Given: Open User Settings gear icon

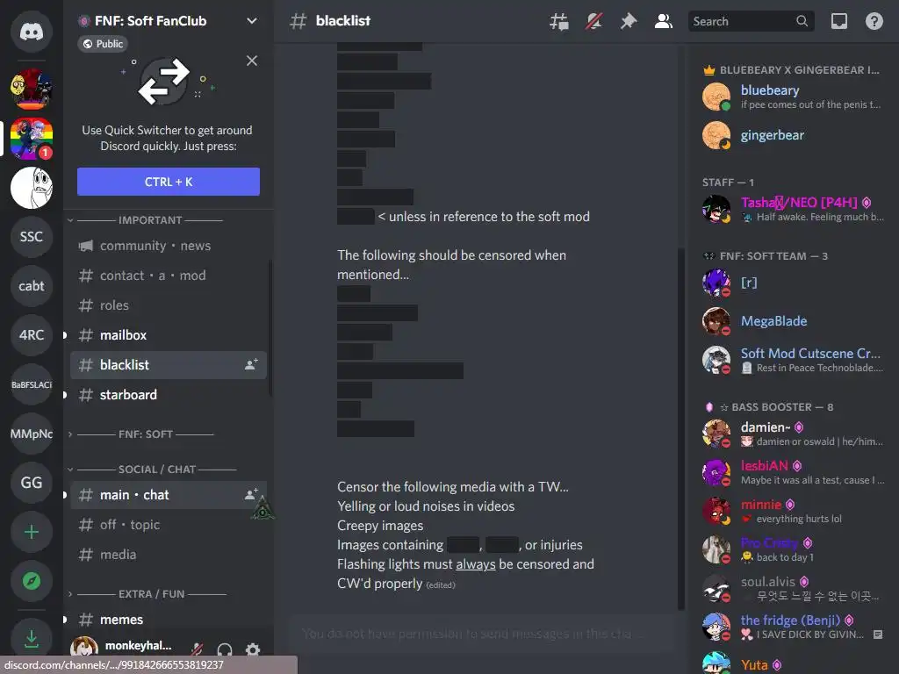Looking at the screenshot, I should pyautogui.click(x=252, y=649).
